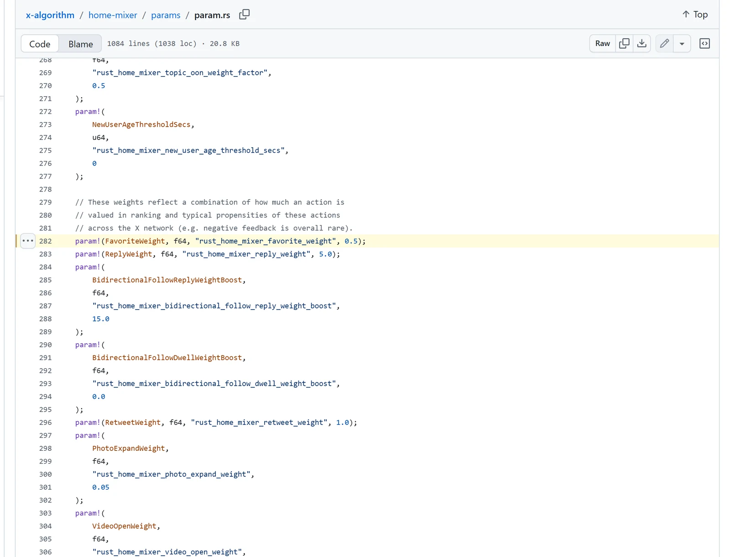Click RetweetWeight identifier on line 296

tap(133, 423)
